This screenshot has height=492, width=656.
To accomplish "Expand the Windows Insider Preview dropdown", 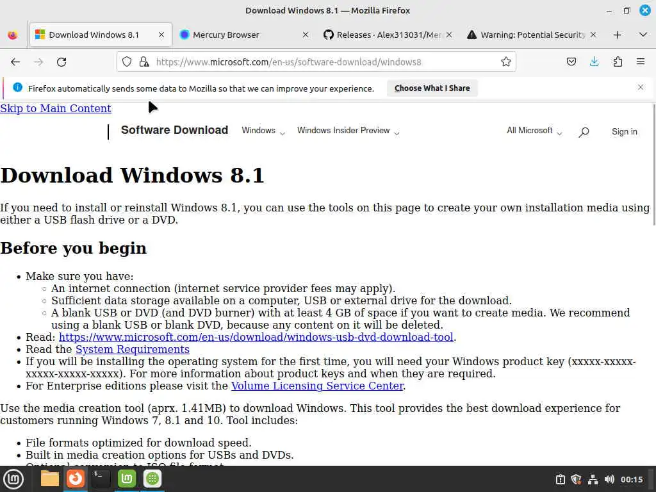I will click(x=348, y=131).
